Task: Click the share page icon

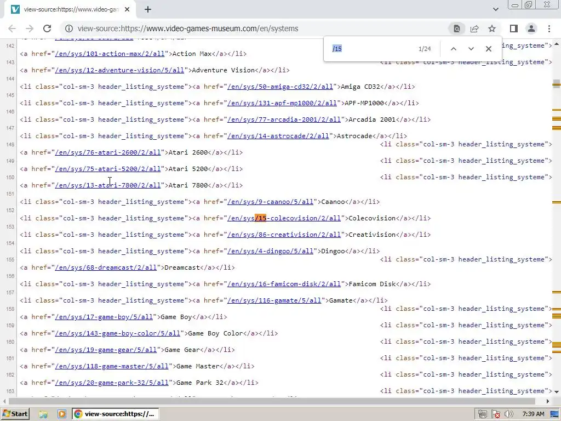Action: pos(474,29)
